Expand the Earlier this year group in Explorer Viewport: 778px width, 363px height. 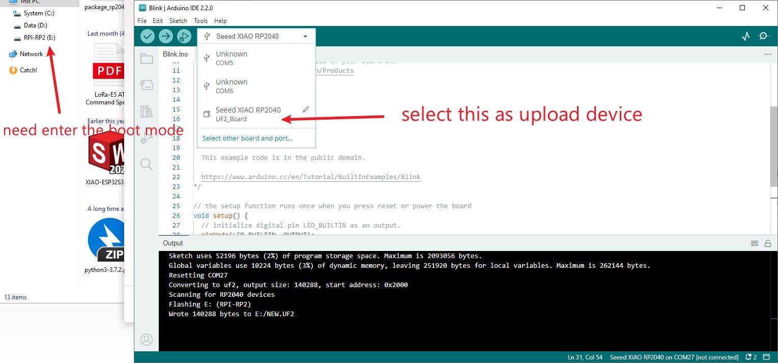(x=107, y=121)
